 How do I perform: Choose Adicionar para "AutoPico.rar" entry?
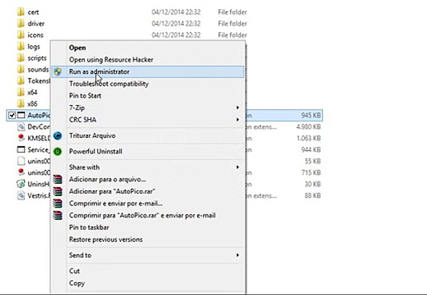point(147,191)
